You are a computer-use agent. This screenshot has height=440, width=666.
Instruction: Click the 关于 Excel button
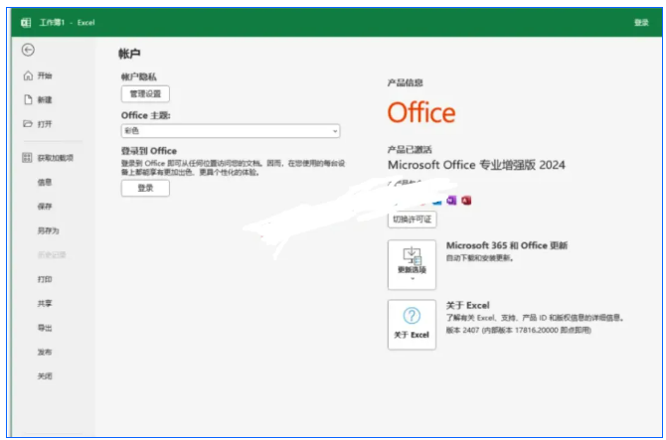[x=412, y=325]
